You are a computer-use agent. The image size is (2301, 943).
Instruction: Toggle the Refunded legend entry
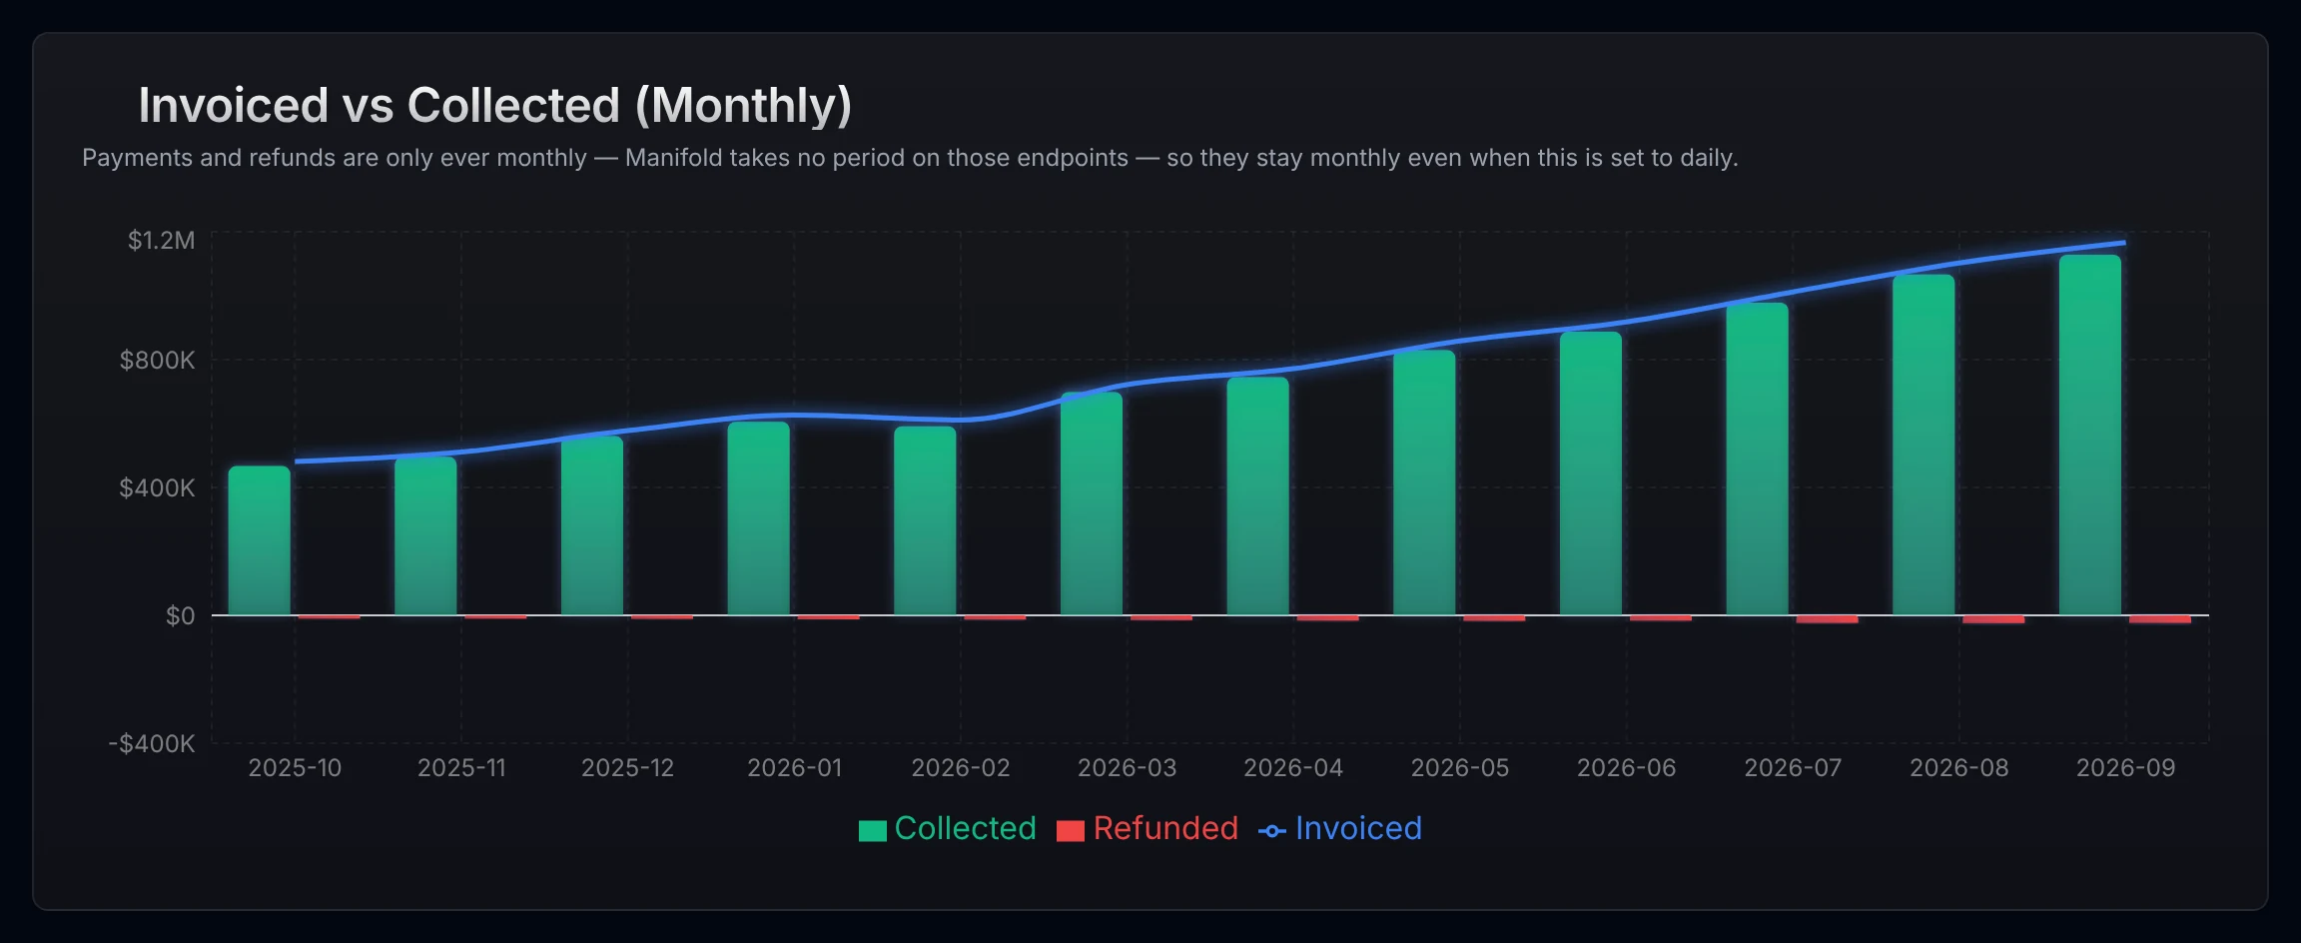(x=1148, y=829)
